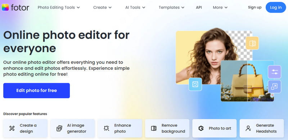Expand the AI Tools dropdown
The width and height of the screenshot is (288, 140).
[x=135, y=7]
